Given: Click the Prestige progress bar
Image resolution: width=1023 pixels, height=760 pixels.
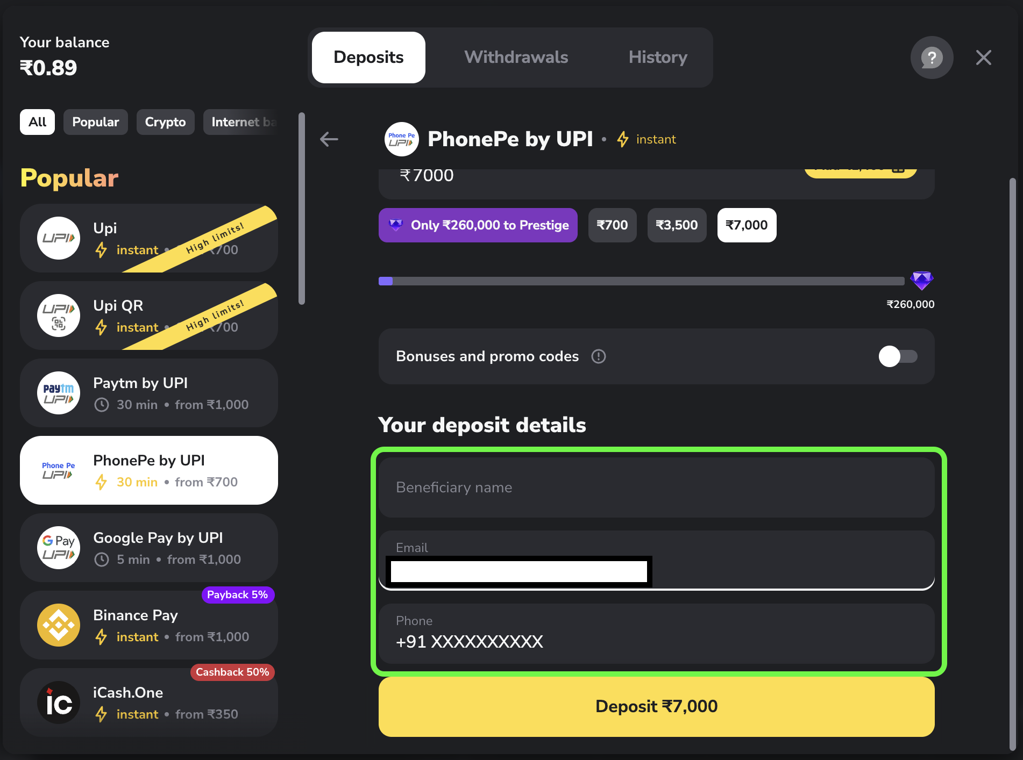Looking at the screenshot, I should (641, 281).
